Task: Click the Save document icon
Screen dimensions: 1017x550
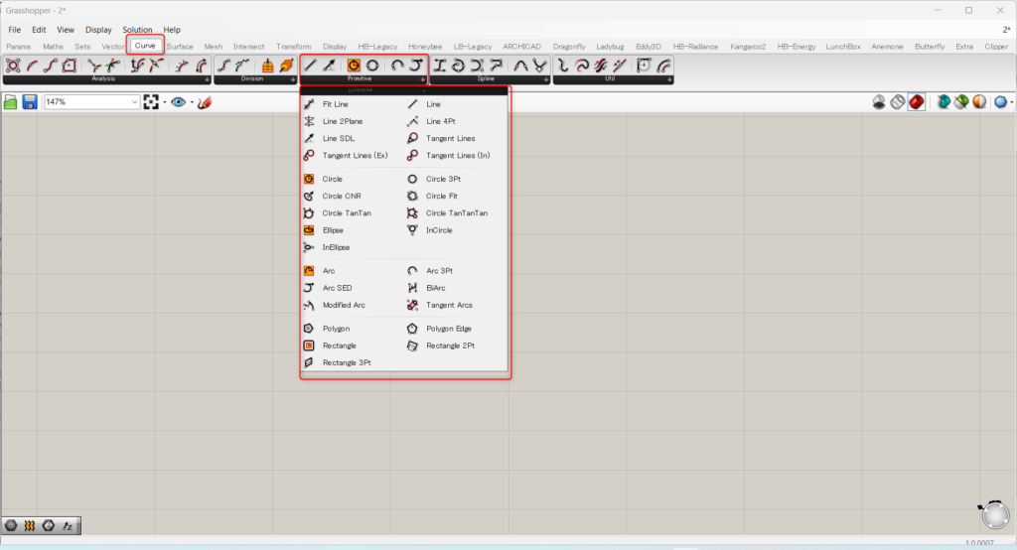Action: (x=30, y=102)
